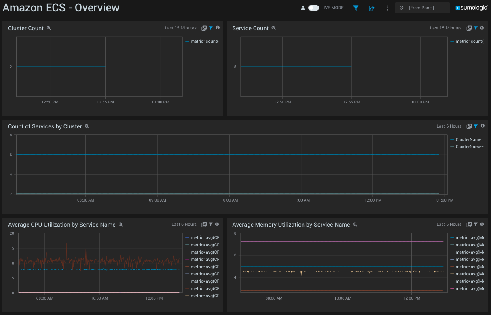This screenshot has width=491, height=315.
Task: Click the info icon on Service Count panel
Action: (482, 28)
